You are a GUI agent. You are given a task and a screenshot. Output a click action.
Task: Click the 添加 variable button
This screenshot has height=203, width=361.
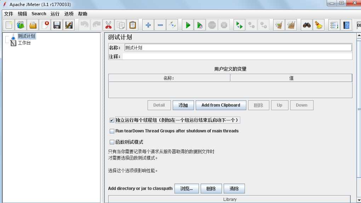[183, 105]
